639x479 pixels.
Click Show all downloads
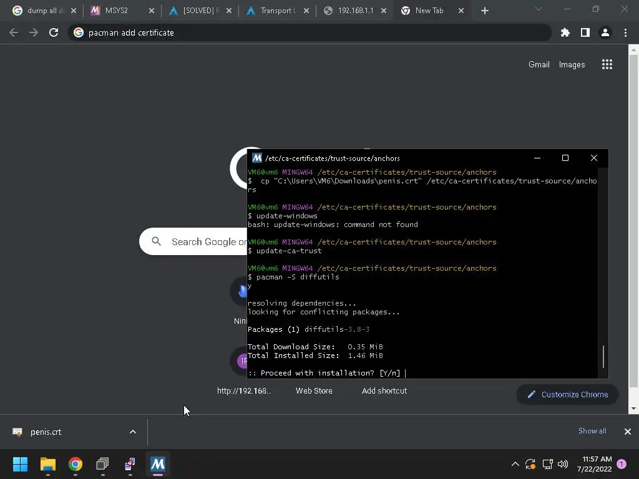(x=592, y=431)
